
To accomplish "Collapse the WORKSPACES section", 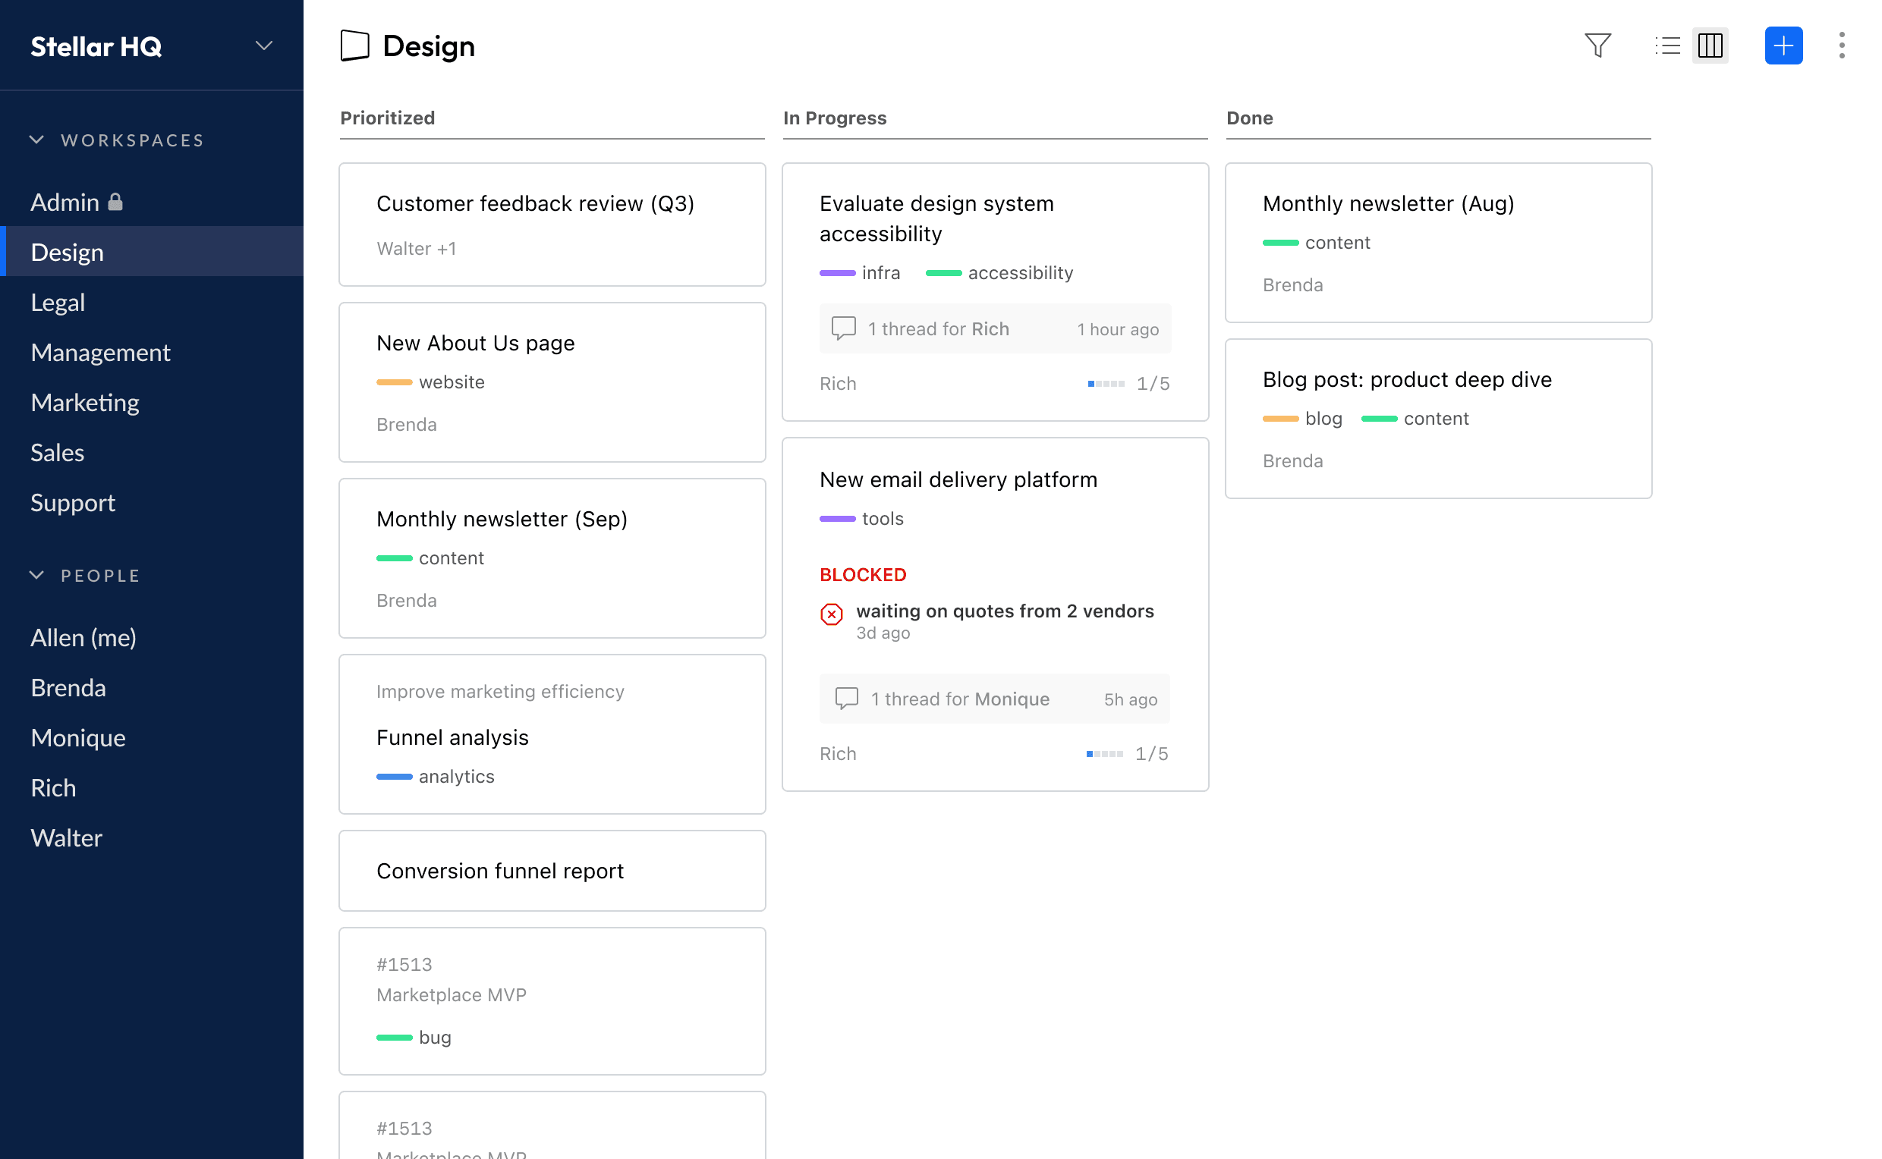I will click(37, 139).
